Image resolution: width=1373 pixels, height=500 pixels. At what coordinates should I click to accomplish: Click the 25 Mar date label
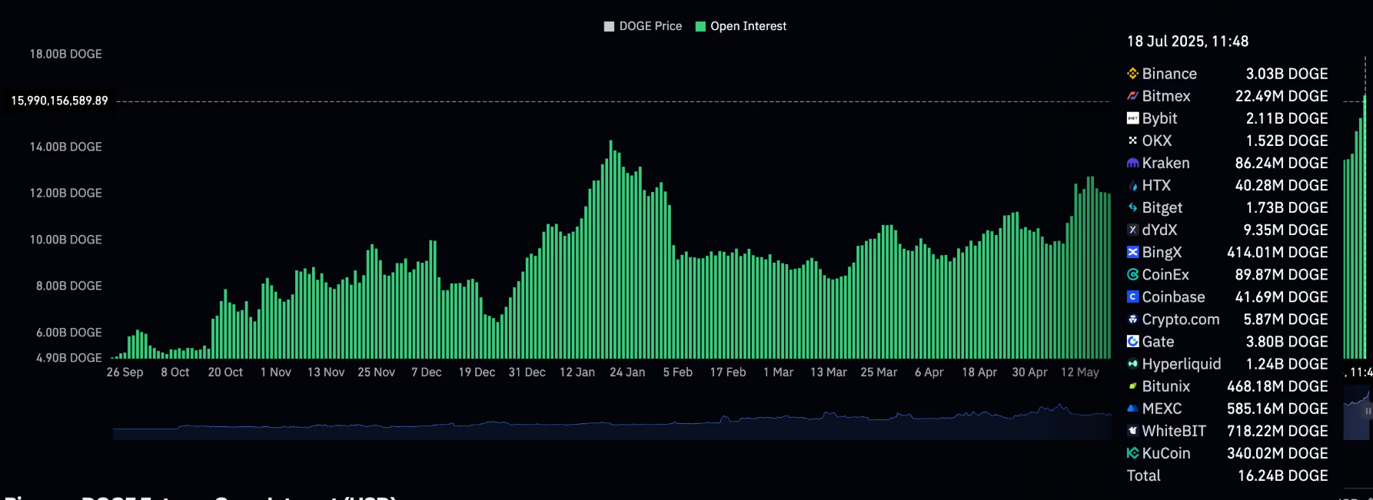point(879,372)
